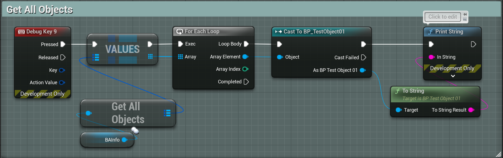Click the Array Index output pin

tap(245, 69)
